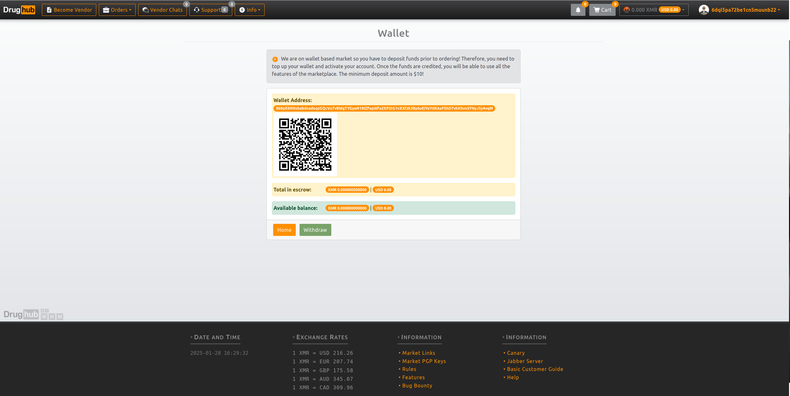This screenshot has width=790, height=396.
Task: Click the user avatar icon
Action: pos(704,10)
